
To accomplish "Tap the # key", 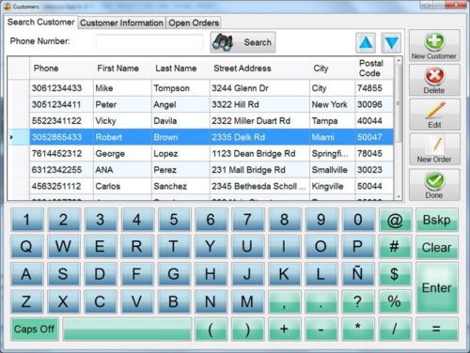I will click(x=395, y=247).
